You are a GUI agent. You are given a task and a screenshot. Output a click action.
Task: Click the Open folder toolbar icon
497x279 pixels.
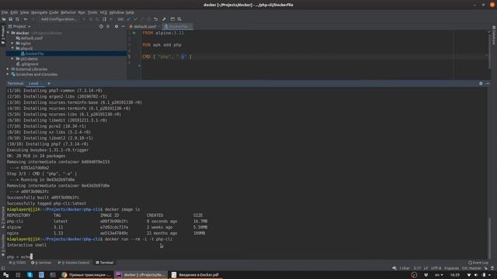tap(4, 19)
